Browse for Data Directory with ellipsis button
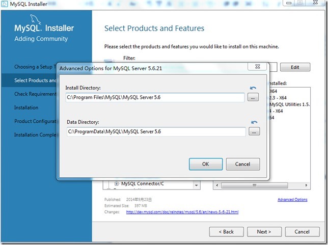328x245 pixels. (253, 131)
